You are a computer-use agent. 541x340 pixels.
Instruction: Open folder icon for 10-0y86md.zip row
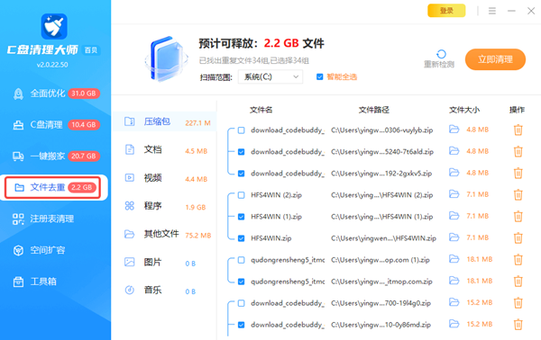tap(454, 324)
